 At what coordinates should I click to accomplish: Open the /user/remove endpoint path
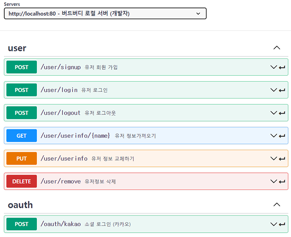point(61,181)
